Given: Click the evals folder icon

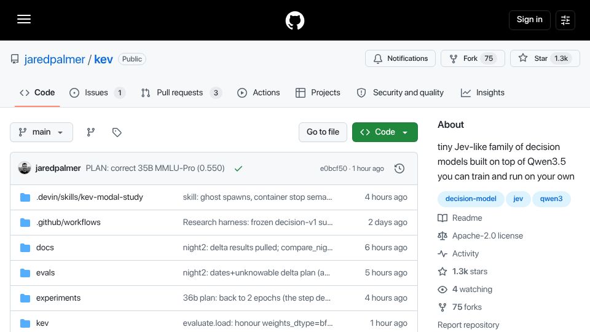Looking at the screenshot, I should coord(25,273).
